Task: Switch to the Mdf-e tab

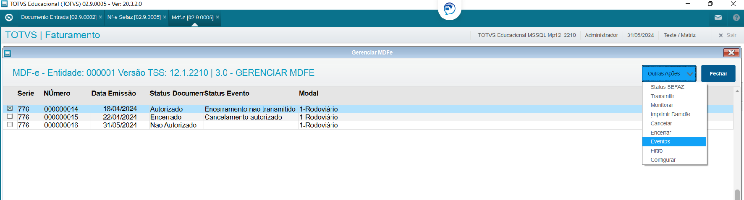Action: [192, 18]
